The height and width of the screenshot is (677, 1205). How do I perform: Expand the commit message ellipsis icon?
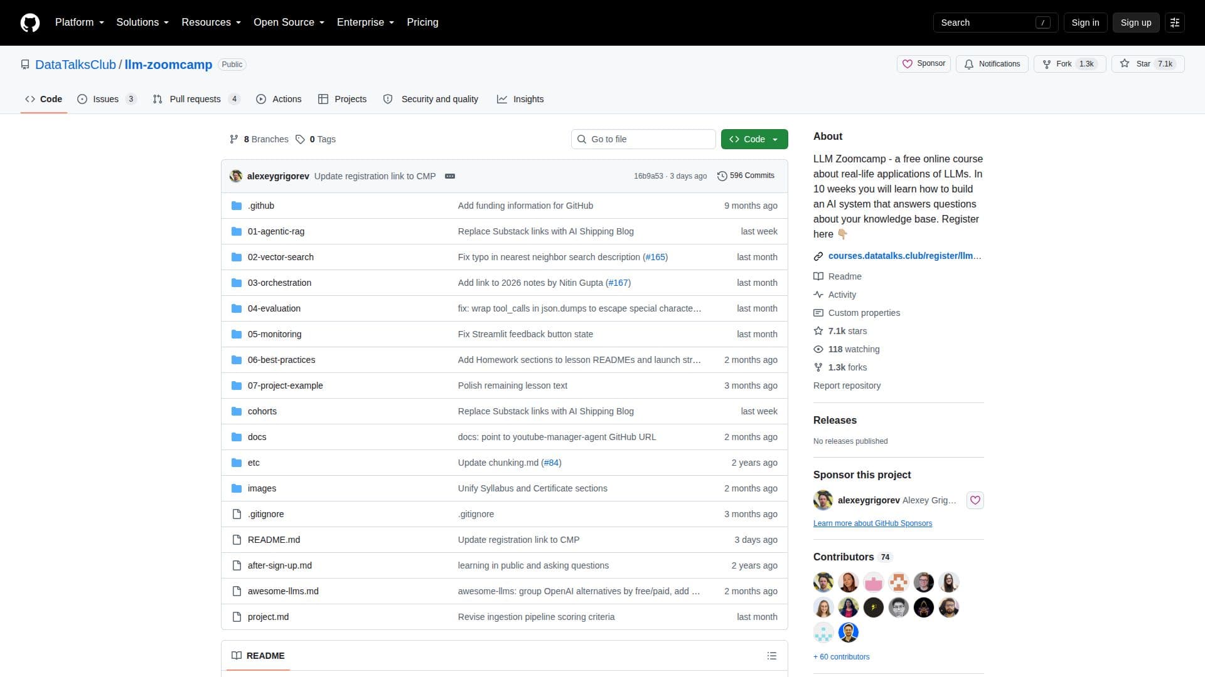click(x=450, y=176)
